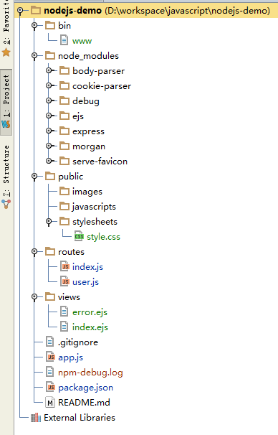Collapse the node_modules folder node
Image resolution: width=278 pixels, height=435 pixels.
tap(34, 56)
